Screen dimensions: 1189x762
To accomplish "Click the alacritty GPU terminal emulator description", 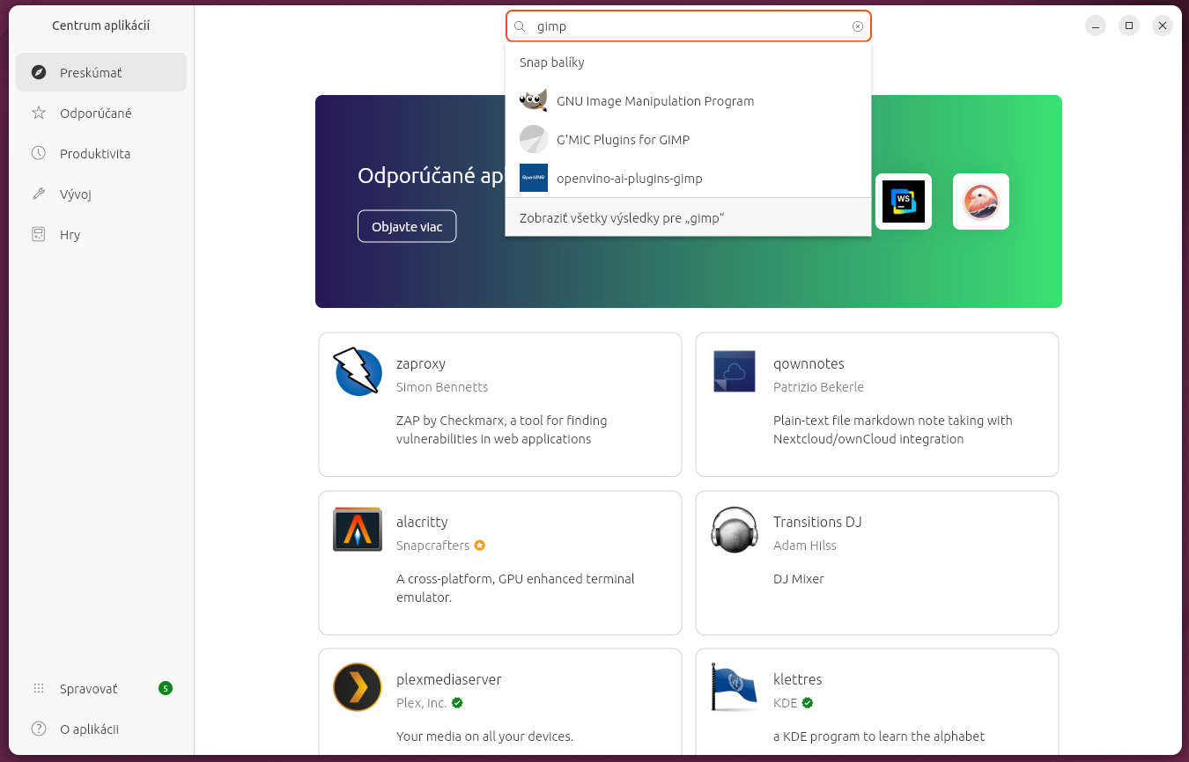I will click(515, 588).
